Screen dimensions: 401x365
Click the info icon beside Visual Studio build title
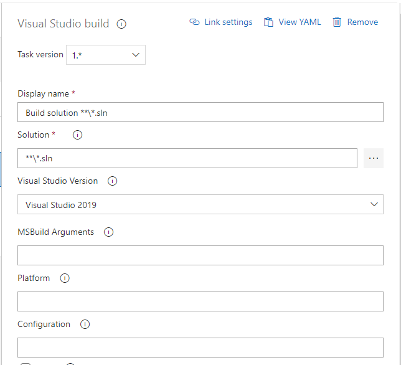tap(121, 24)
